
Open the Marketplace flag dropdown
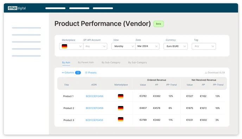tap(71, 46)
